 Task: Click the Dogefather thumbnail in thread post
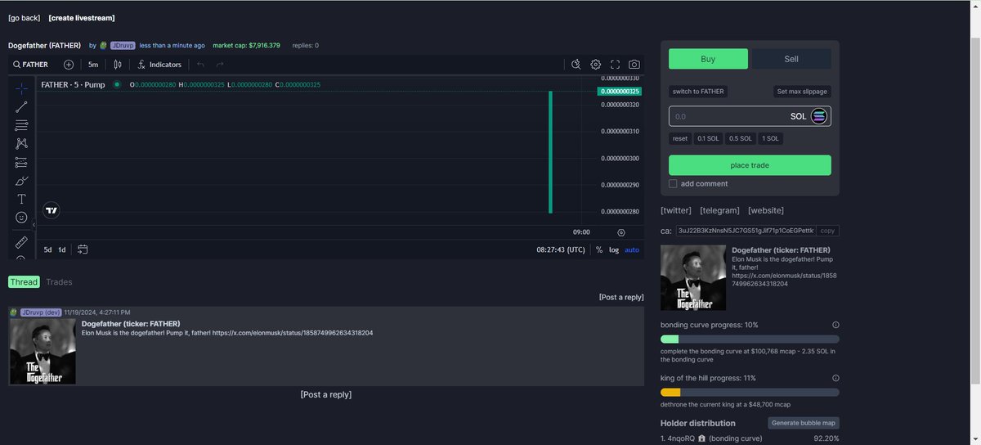tap(43, 352)
